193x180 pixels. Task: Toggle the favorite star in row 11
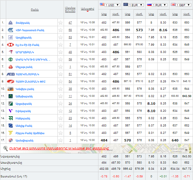61,96
